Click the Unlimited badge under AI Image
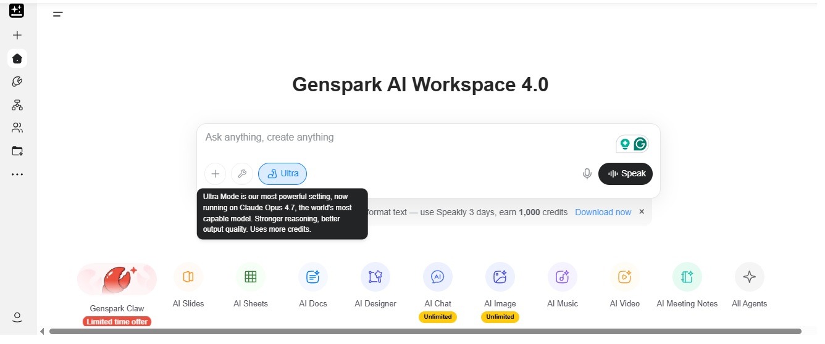The image size is (825, 344). click(500, 317)
